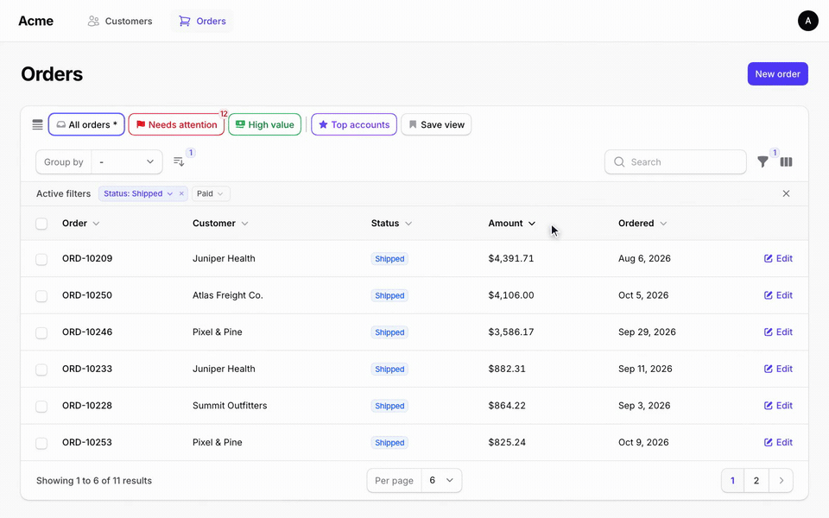Expand the Paid filter chip dropdown

pos(211,193)
